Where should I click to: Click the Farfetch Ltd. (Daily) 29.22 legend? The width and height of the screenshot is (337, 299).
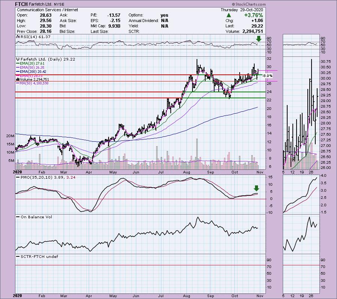48,59
